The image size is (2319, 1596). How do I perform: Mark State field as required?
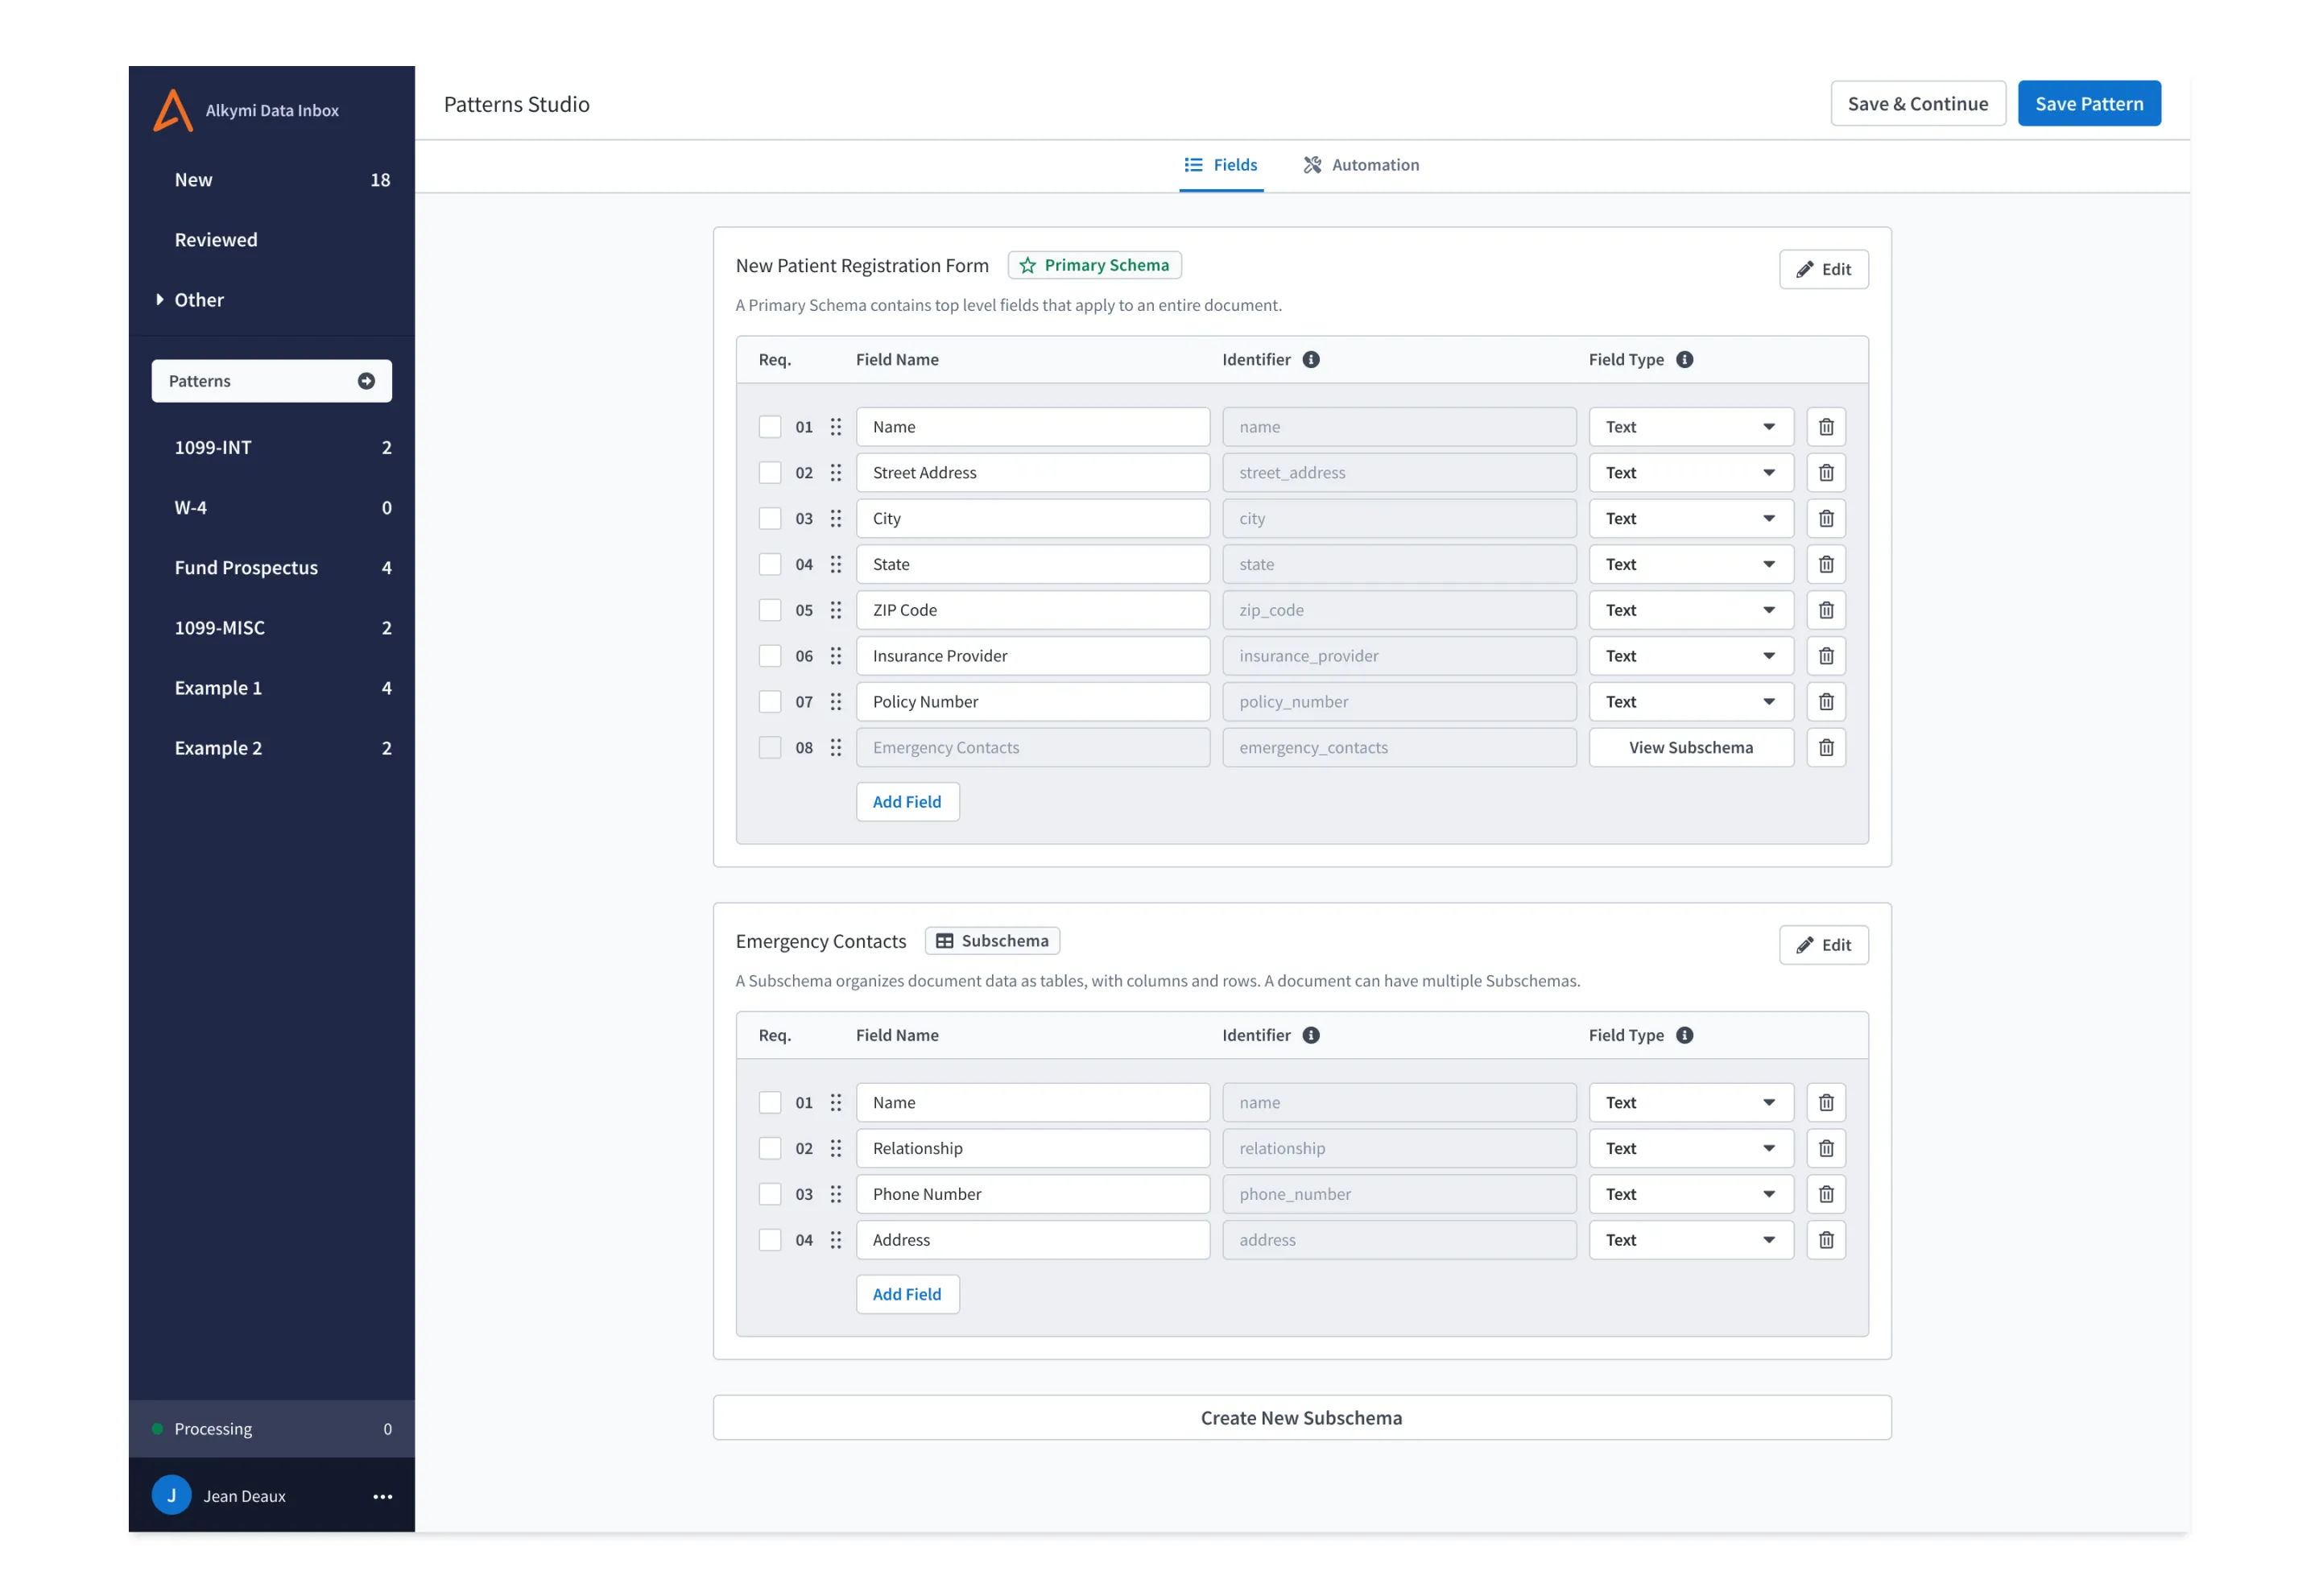click(769, 565)
